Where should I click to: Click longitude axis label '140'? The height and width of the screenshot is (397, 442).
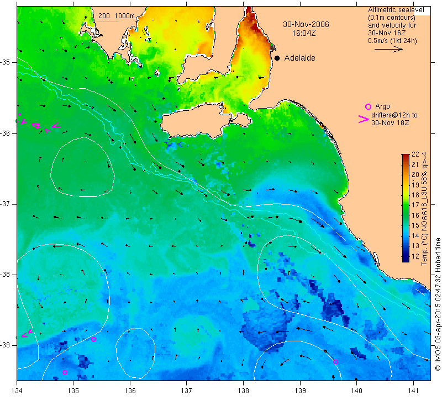coord(356,390)
